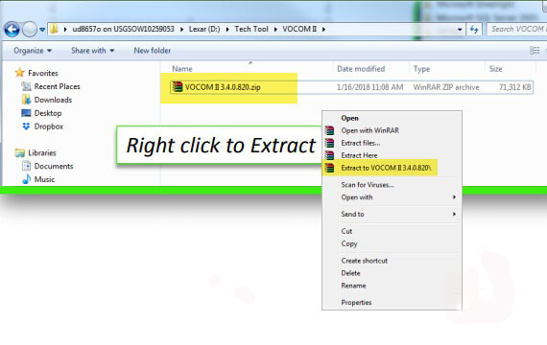
Task: Expand the Share with dropdown
Action: tap(93, 51)
